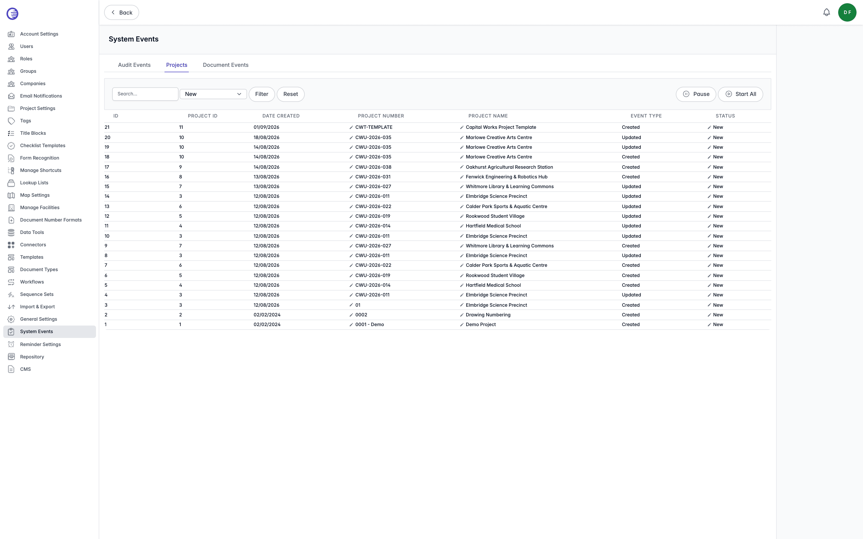Open the New status filter dropdown

(x=213, y=94)
